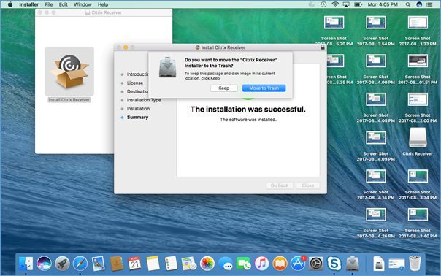Open the Trash in the Dock
441x276 pixels.
point(415,263)
